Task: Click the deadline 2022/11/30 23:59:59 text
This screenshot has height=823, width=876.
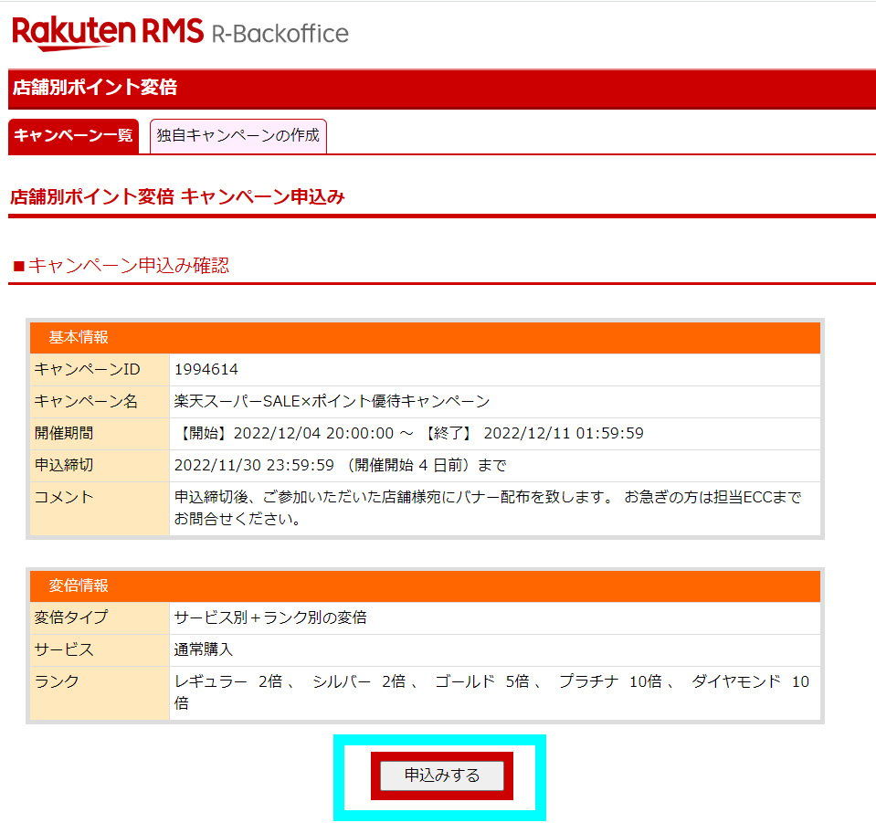Action: point(254,465)
